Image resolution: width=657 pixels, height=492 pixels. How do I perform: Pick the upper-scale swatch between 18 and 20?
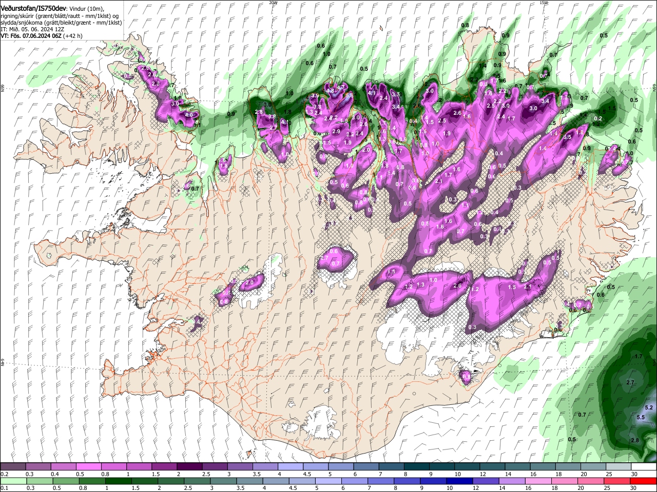(x=568, y=467)
